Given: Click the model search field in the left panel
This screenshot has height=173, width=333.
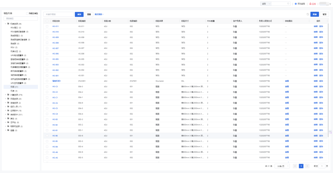Looking at the screenshot, I should [x=21, y=19].
